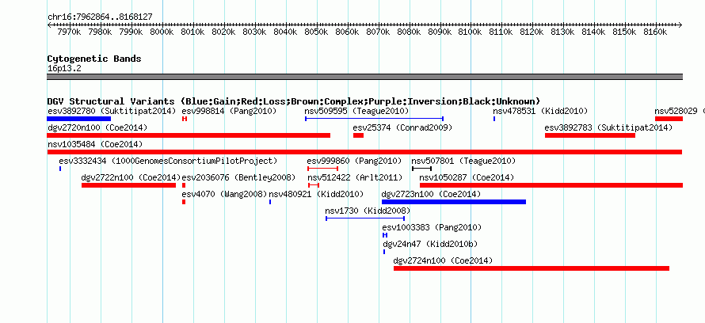Click the nsv509595 thin blue span line
Viewport: 705px width, 323px height.
point(374,119)
